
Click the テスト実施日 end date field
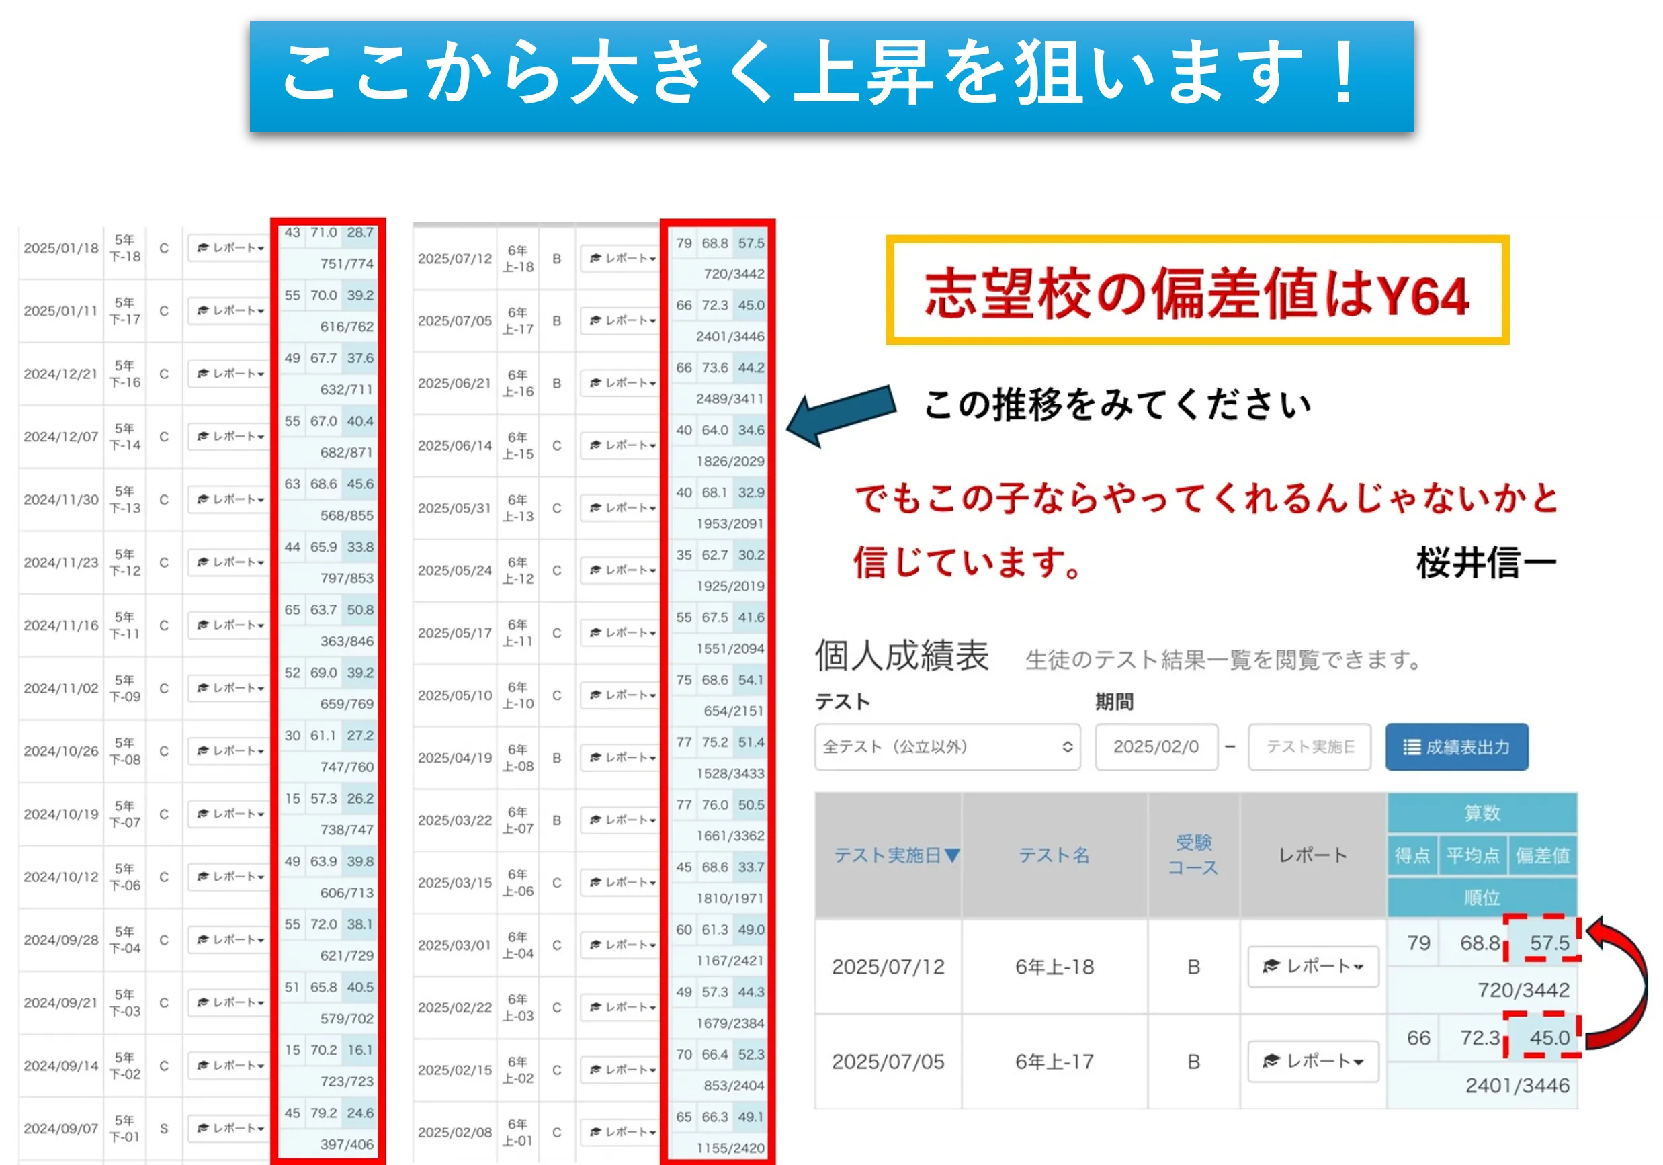pos(1309,746)
